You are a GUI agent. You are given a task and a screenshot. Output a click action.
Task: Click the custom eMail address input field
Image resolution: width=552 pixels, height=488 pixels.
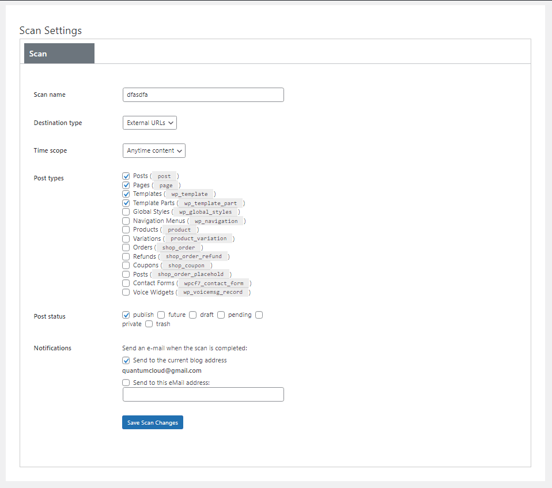click(203, 394)
